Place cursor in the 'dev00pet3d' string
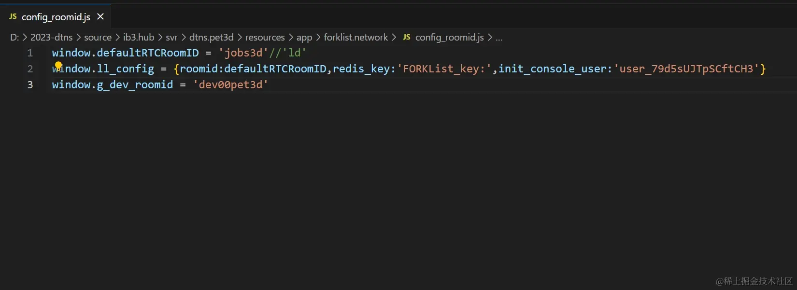The height and width of the screenshot is (290, 797). 230,85
